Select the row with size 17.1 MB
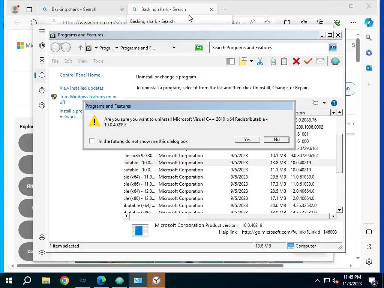 click(230, 198)
